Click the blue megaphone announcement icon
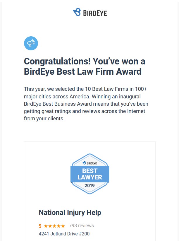 31,43
